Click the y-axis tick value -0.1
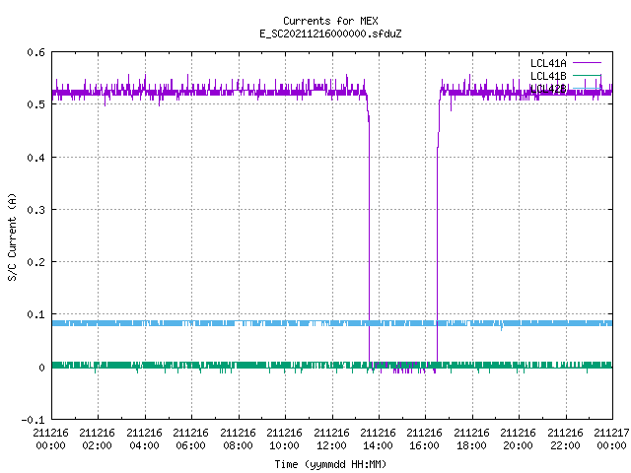Screen dimensions: 631x473 coord(33,420)
